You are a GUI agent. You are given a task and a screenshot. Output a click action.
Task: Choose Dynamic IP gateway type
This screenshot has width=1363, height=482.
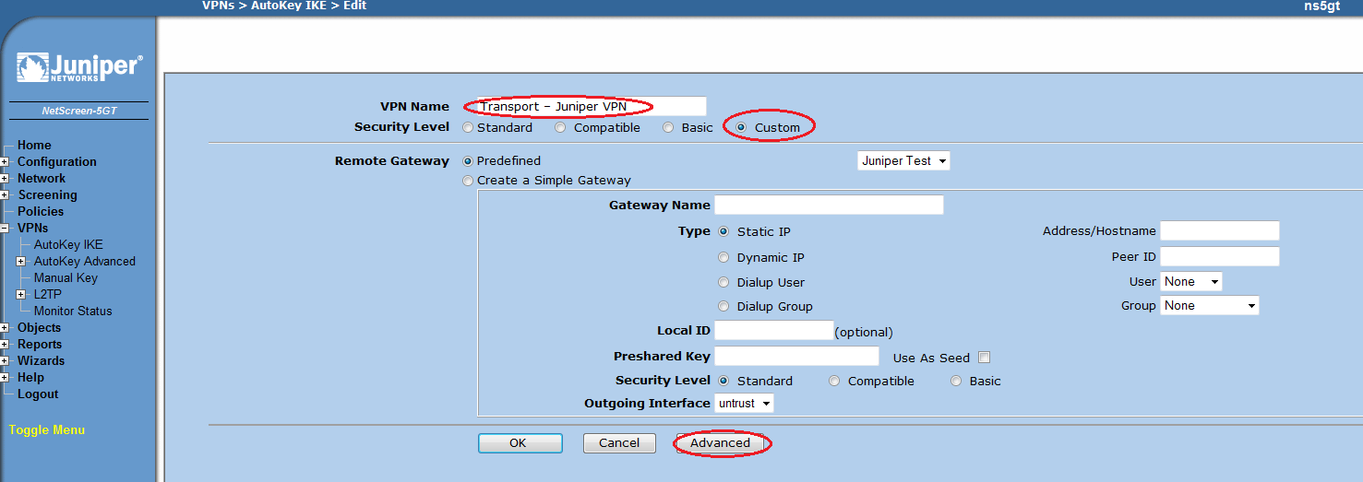coord(723,258)
